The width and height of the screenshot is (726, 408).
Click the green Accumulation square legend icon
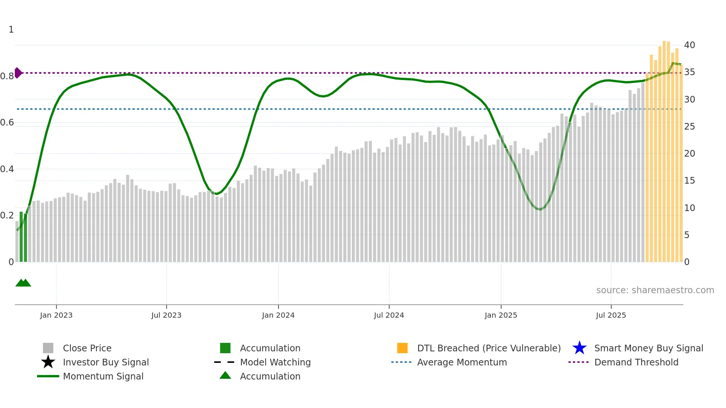tap(225, 348)
